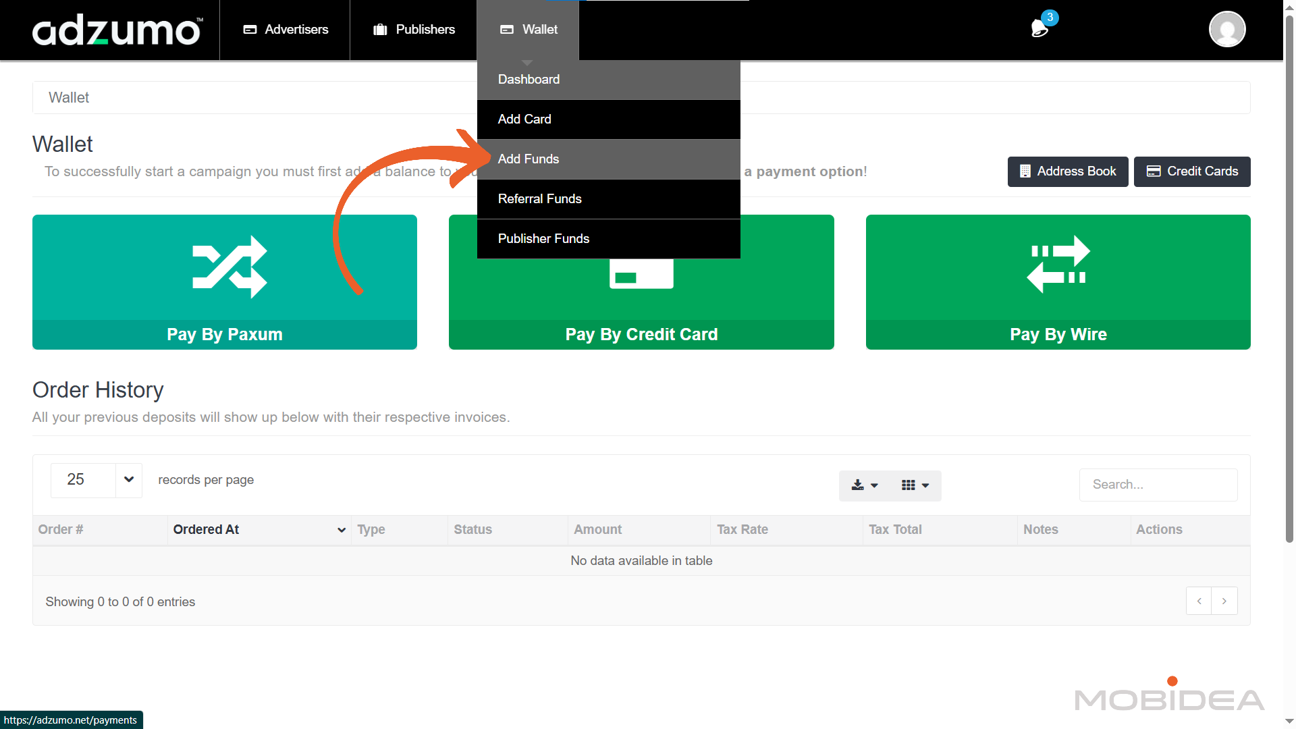Click the Pay By Paxum shuffle icon
The width and height of the screenshot is (1296, 729).
tap(230, 267)
